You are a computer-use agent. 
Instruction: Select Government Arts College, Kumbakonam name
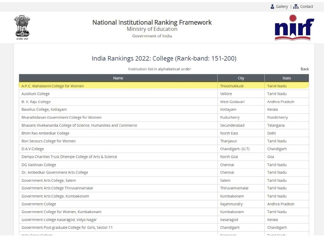click(55, 196)
